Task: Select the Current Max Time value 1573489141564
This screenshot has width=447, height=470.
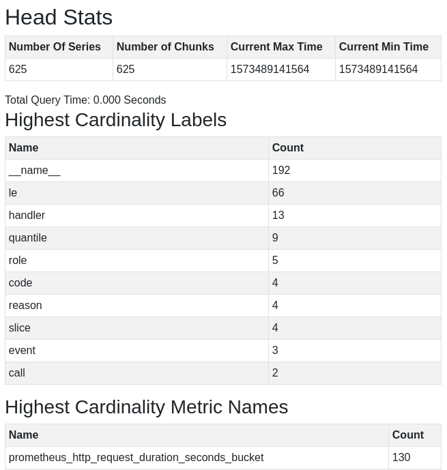Action: coord(270,69)
